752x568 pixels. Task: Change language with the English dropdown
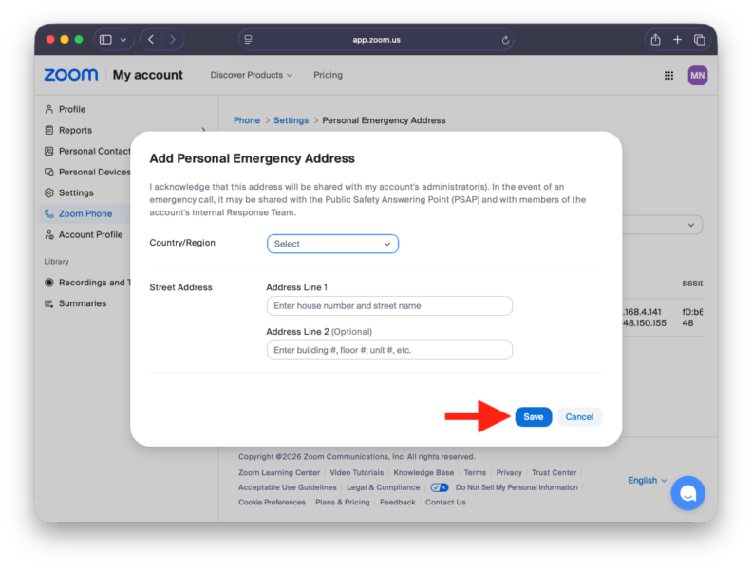[x=647, y=481]
